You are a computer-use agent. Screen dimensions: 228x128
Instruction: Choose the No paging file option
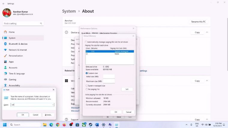[x=87, y=89]
